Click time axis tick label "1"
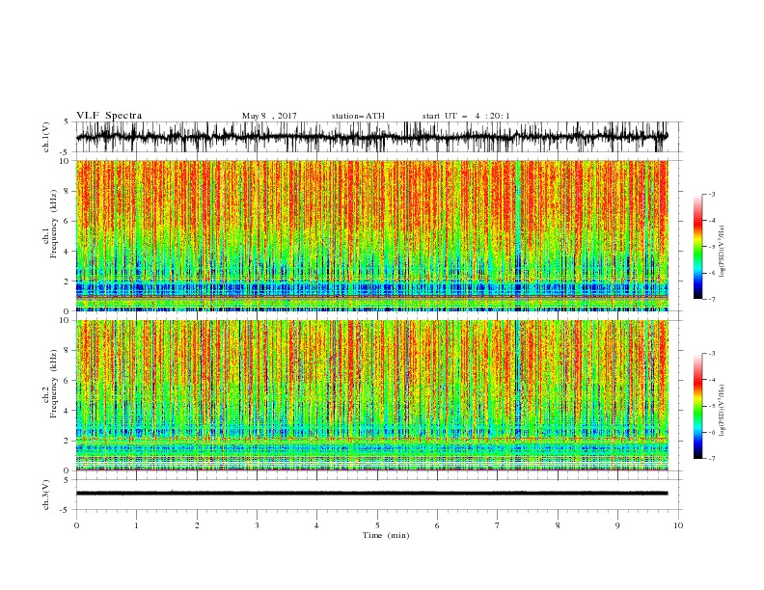This screenshot has height=590, width=764. coord(136,525)
